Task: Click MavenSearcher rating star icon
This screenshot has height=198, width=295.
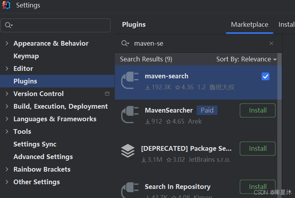Action: pyautogui.click(x=168, y=122)
